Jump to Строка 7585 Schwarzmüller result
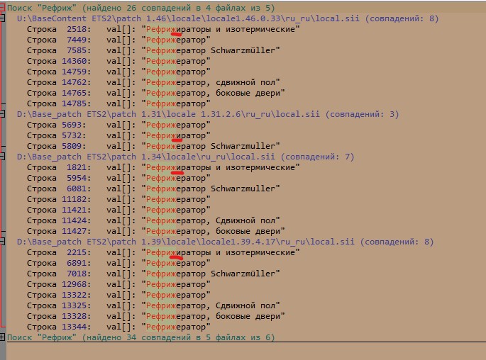This screenshot has height=360, width=486. point(153,50)
